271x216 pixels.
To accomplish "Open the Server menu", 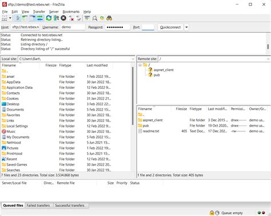I will 54,11.
